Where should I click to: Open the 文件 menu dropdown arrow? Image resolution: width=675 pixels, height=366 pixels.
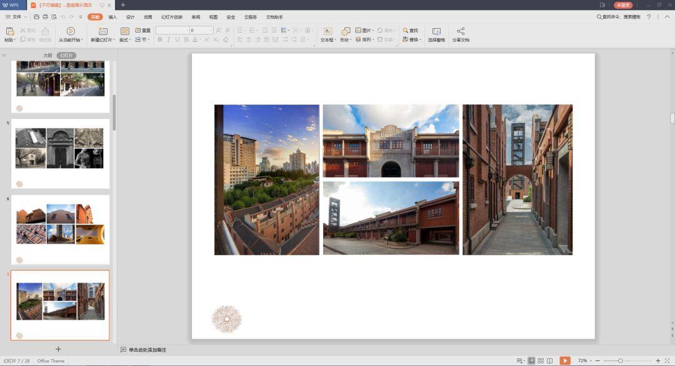click(x=26, y=17)
